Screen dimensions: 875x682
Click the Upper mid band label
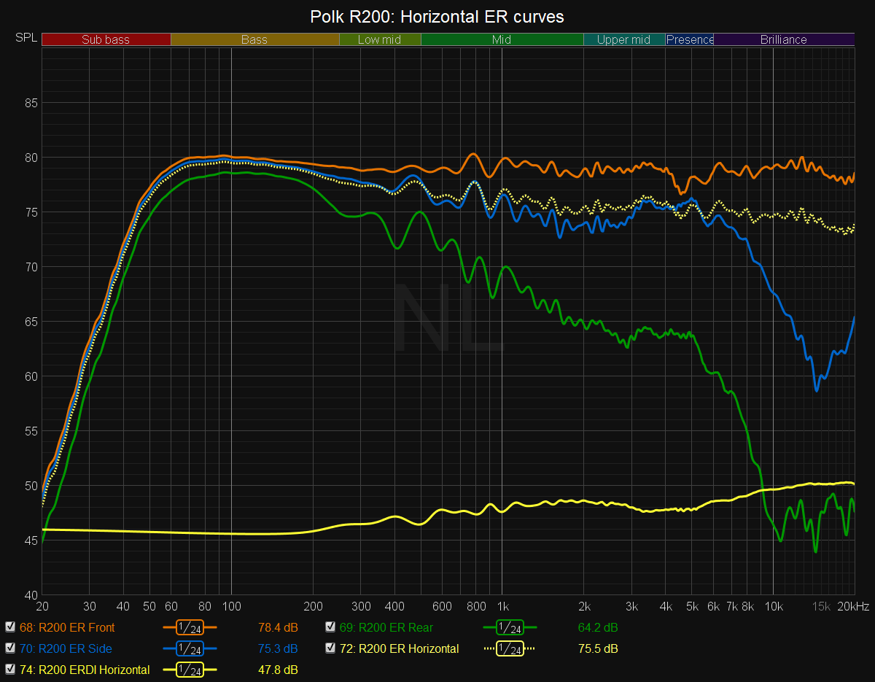[x=624, y=39]
